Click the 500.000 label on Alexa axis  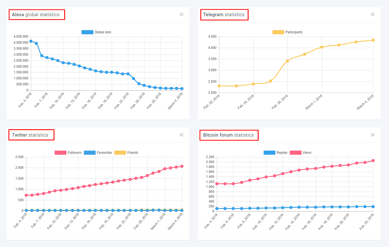(22, 84)
